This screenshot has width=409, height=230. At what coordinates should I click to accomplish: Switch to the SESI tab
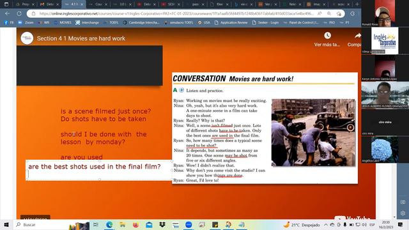pos(171,4)
